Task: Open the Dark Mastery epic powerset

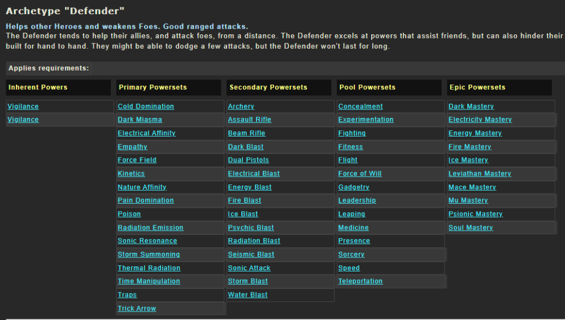Action: [x=471, y=107]
